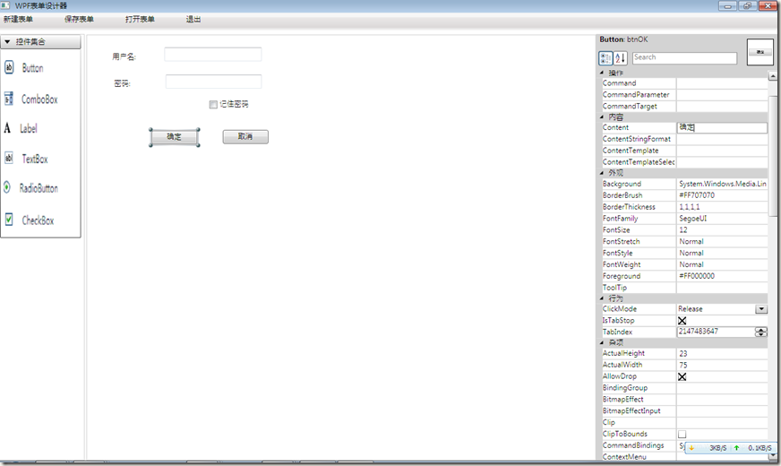Click the TabIndex value field
Screen dimensions: 781x466
tap(716, 332)
